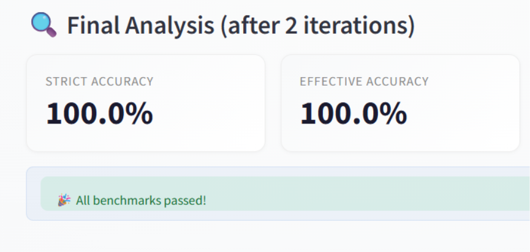Click the word "All" in success message
530x252 pixels.
point(83,200)
